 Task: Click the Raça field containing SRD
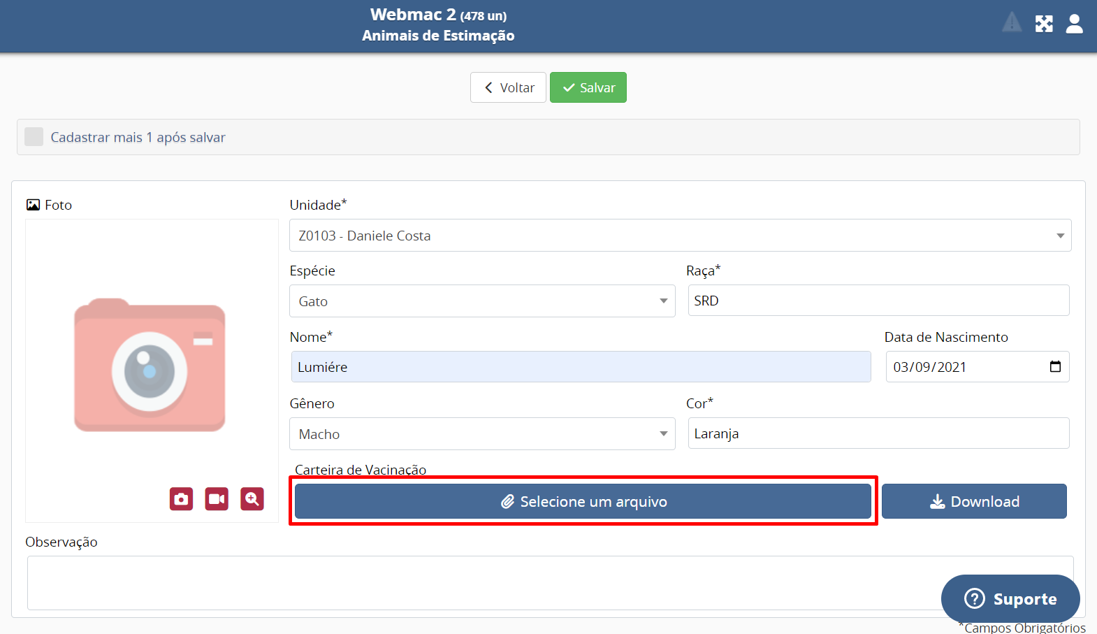coord(878,301)
